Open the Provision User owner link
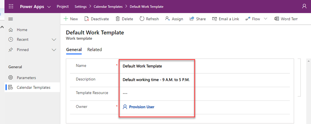 tap(142, 107)
